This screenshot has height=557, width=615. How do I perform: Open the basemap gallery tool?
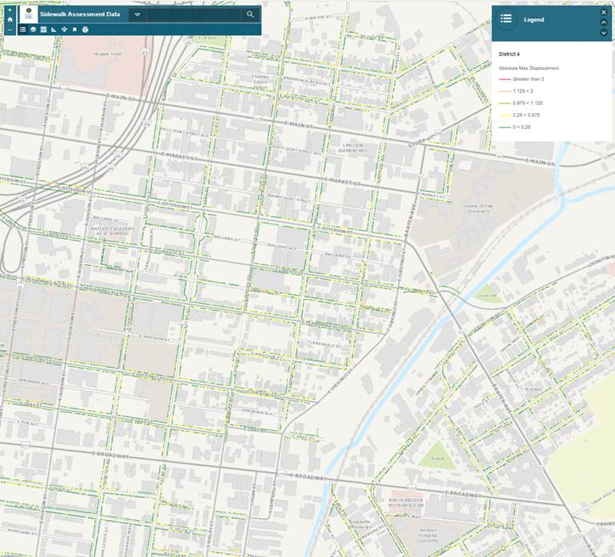point(43,30)
